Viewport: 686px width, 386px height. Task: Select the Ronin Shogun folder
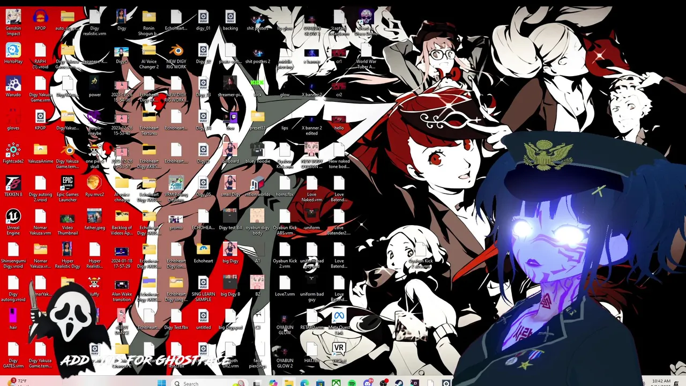point(149,23)
